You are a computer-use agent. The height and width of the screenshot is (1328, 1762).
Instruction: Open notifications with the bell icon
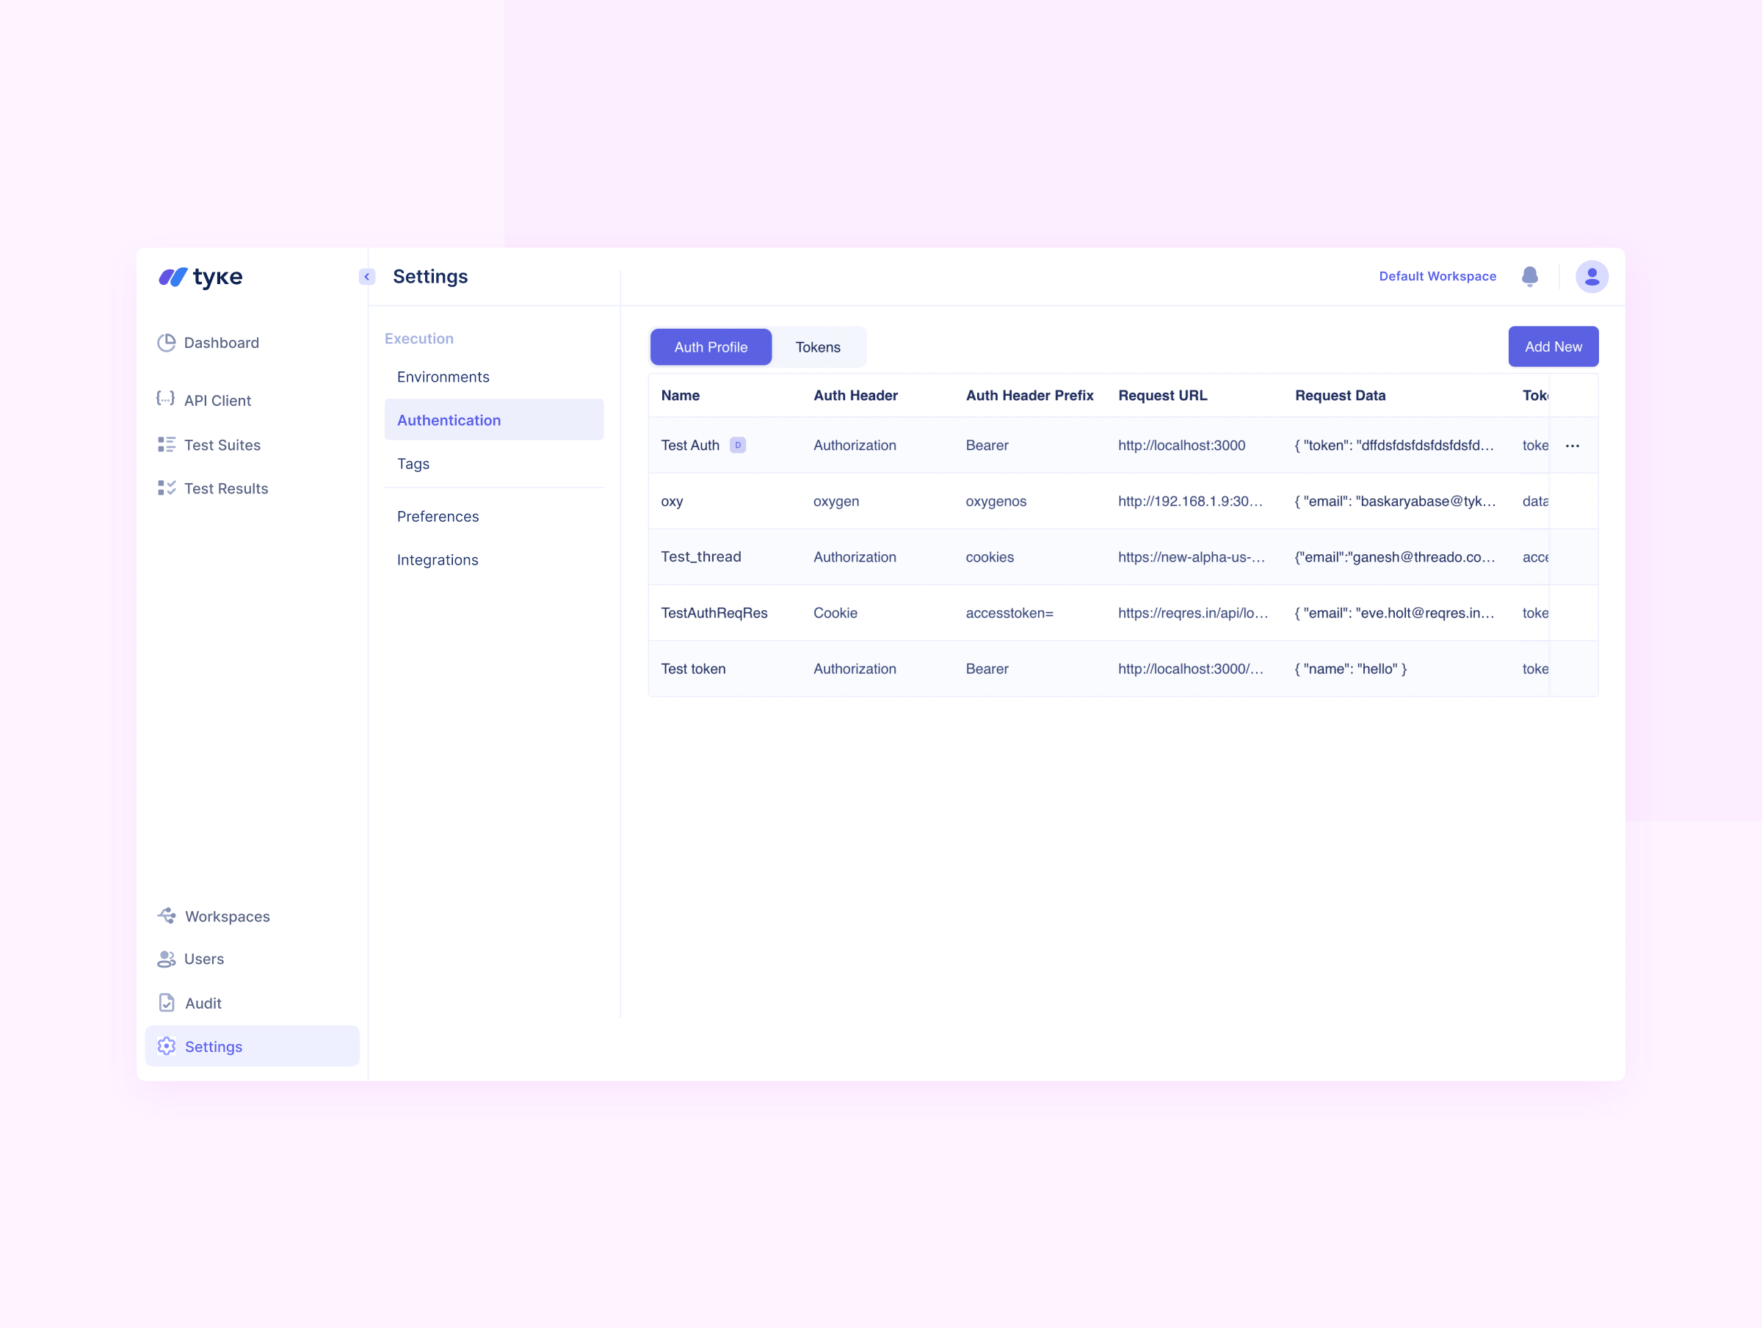1530,277
